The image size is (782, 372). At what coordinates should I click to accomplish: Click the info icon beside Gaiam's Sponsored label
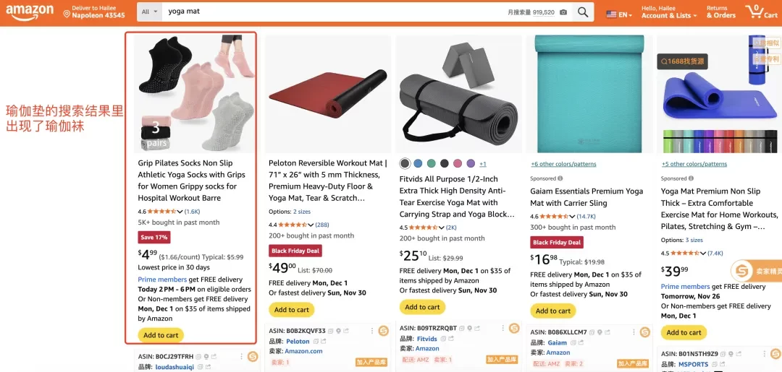point(560,178)
